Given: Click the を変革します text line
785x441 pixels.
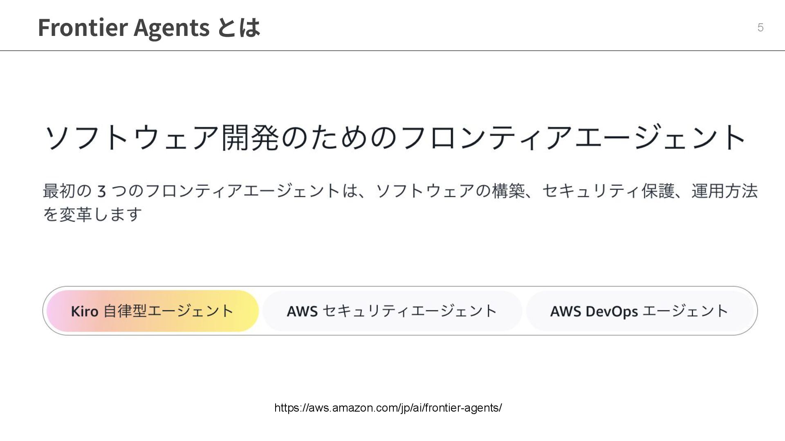Looking at the screenshot, I should click(92, 214).
